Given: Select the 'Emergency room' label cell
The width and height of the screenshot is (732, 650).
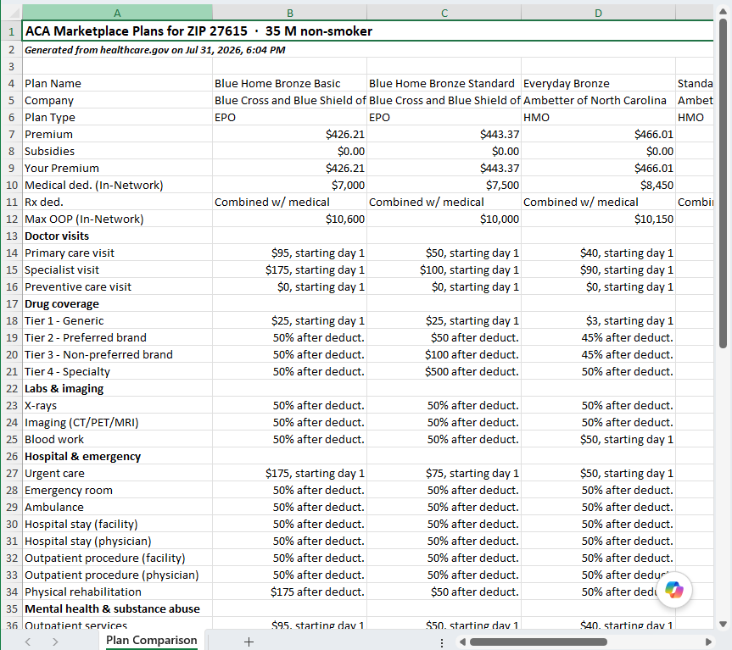Looking at the screenshot, I should tap(117, 490).
